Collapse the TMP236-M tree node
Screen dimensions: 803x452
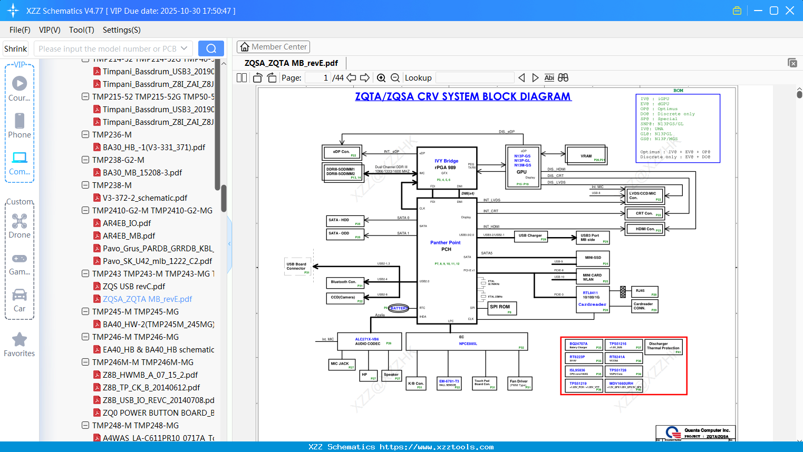click(85, 135)
